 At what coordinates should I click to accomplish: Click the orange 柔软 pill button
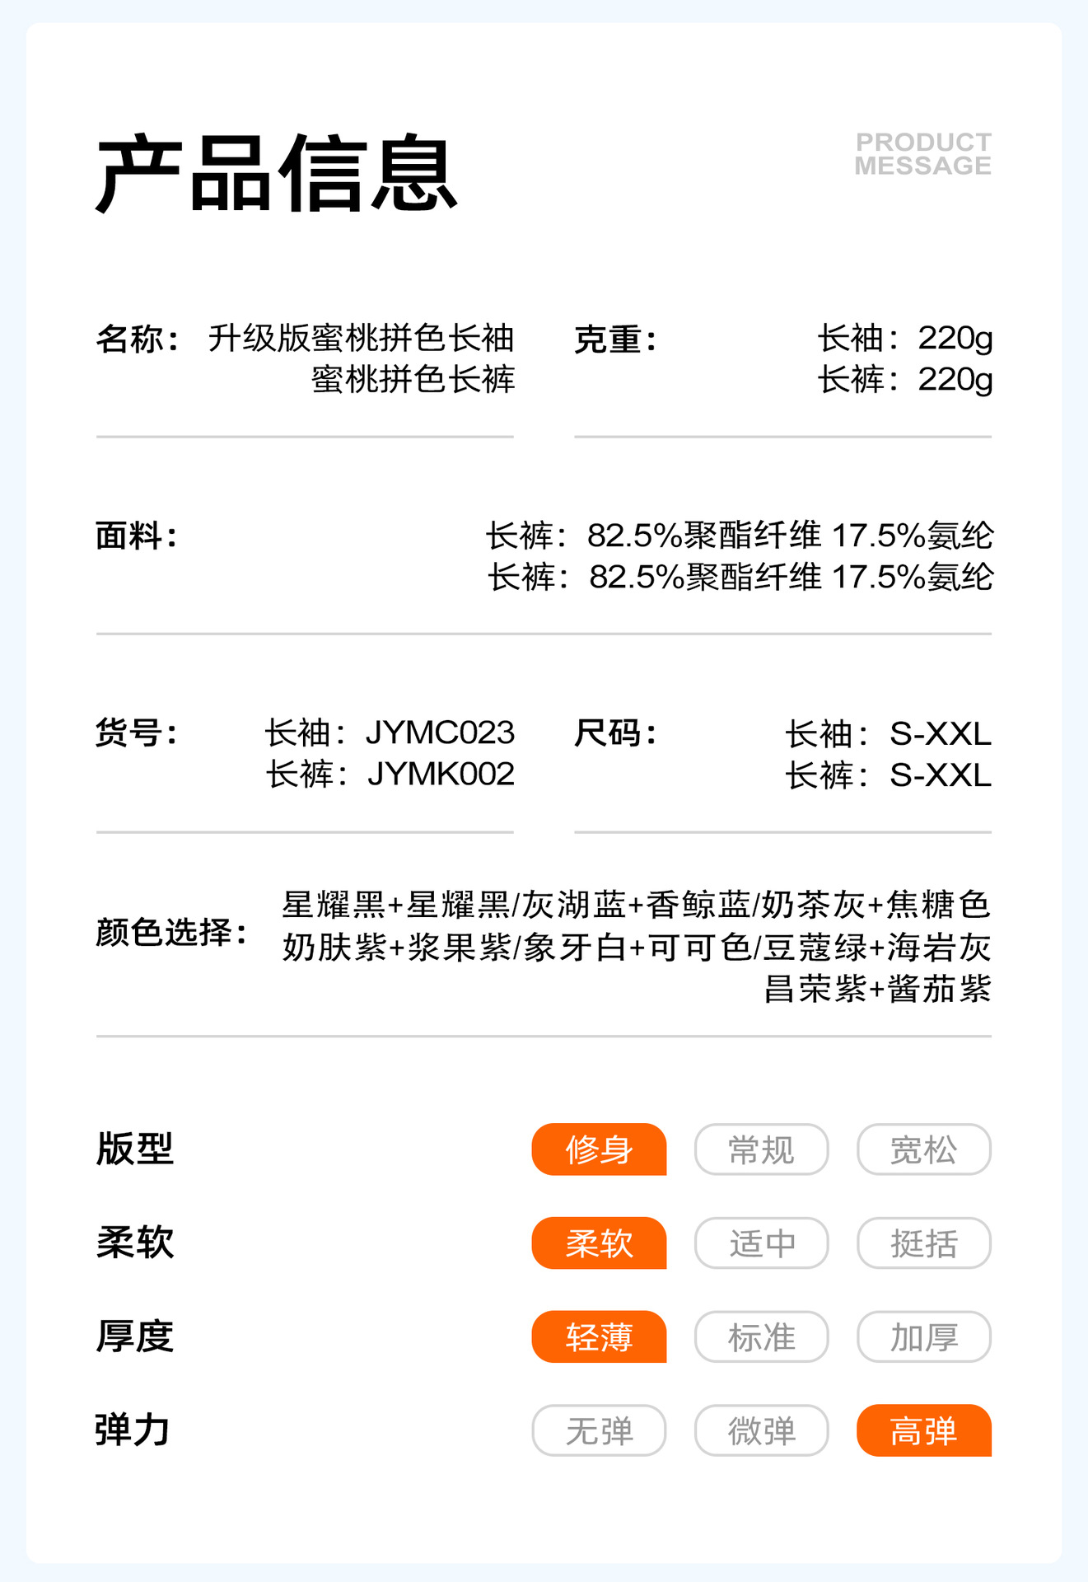click(599, 1243)
